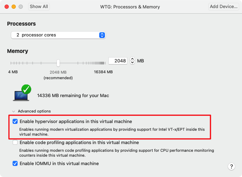Click the Mac laptop checkmark icon
242x177 pixels.
pos(22,93)
